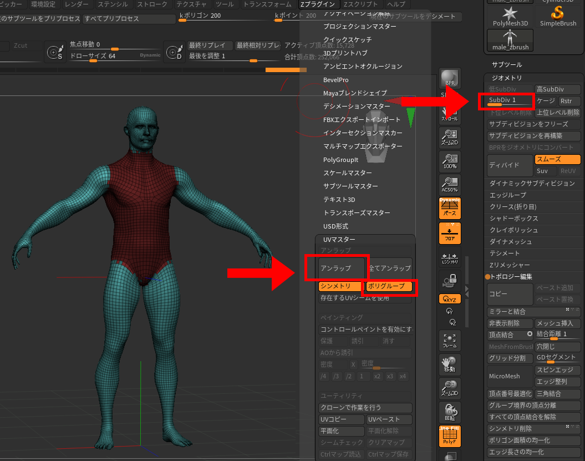Click the UV Copy (UVコピー) button
The image size is (585, 461).
(342, 419)
